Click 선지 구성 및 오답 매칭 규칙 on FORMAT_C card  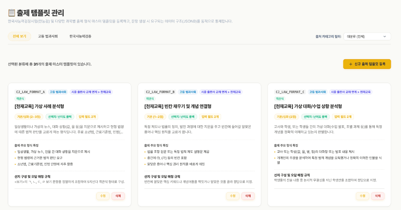point(292,175)
